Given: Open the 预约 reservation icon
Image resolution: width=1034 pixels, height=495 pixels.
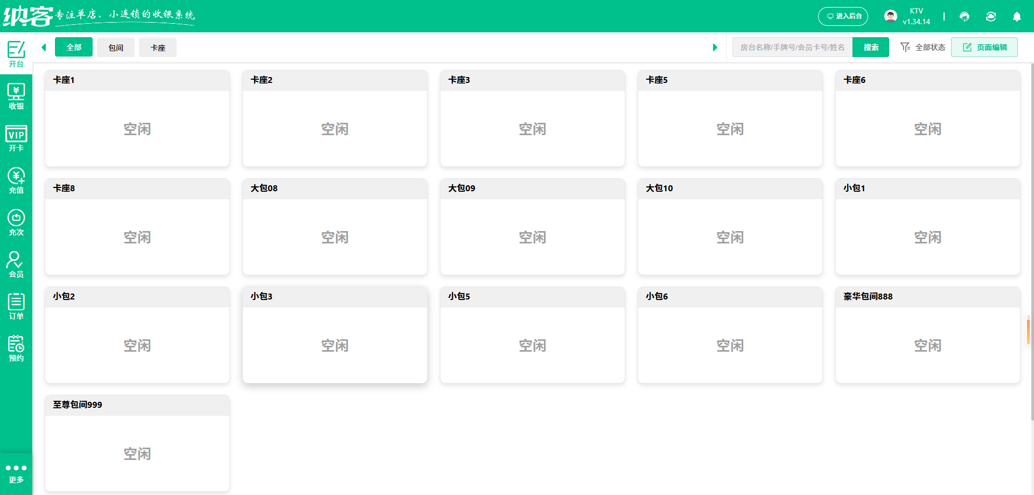Looking at the screenshot, I should pos(16,348).
